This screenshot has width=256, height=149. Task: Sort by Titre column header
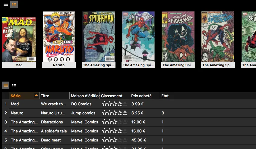[54, 96]
